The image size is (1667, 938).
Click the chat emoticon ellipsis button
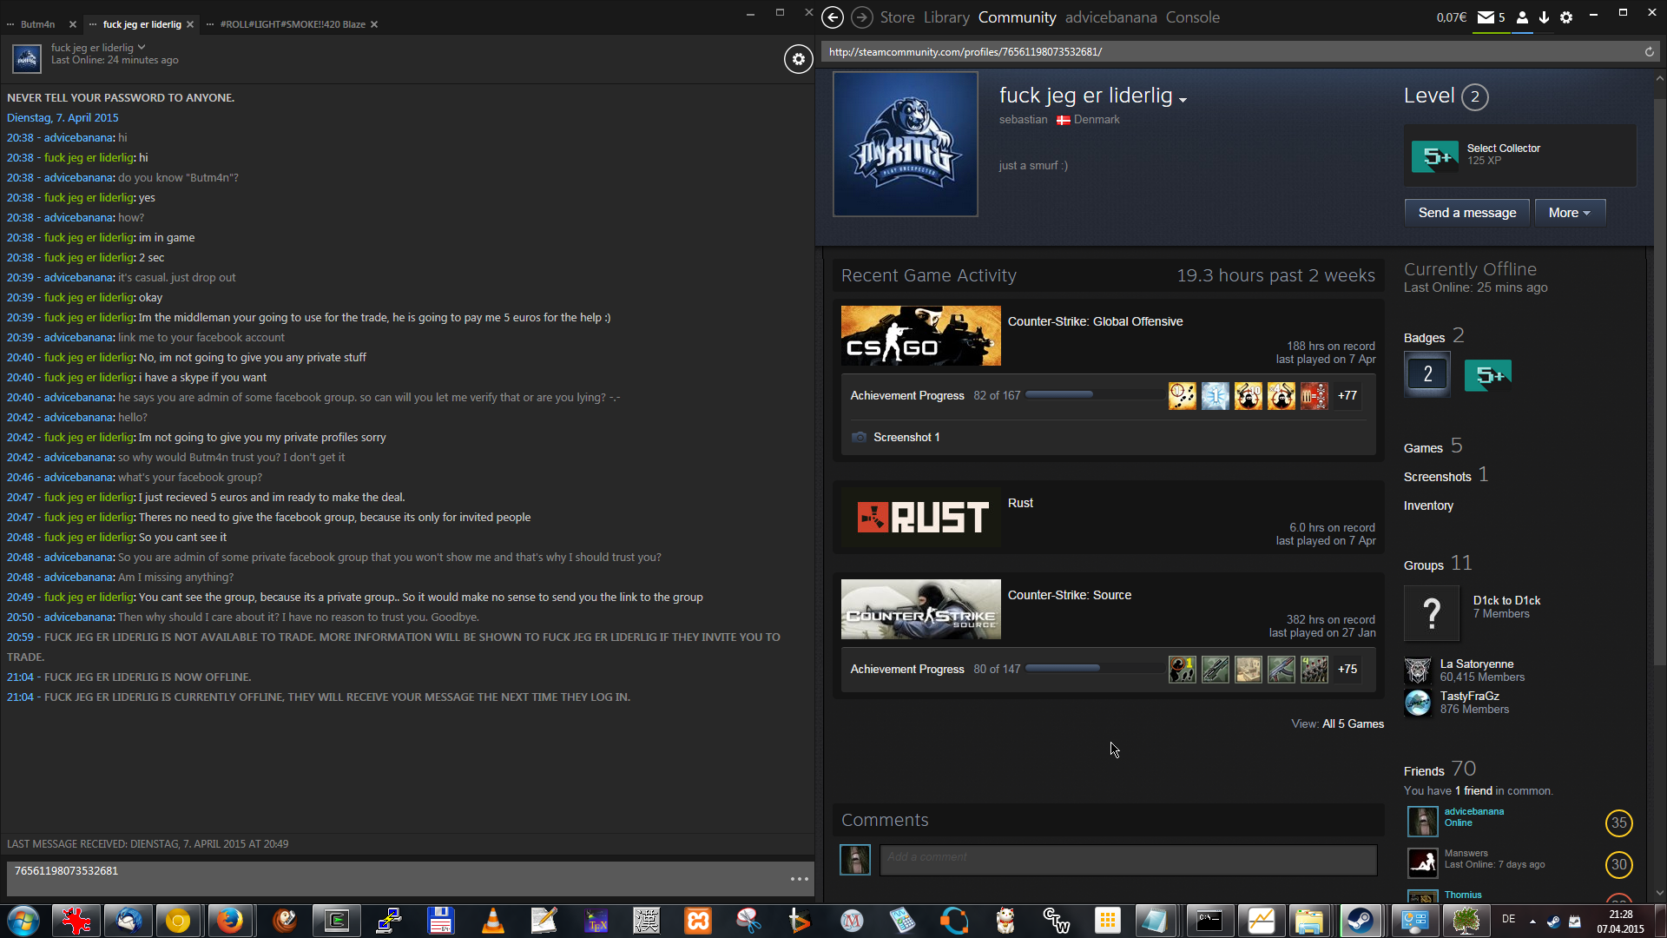pos(799,879)
